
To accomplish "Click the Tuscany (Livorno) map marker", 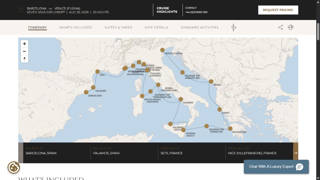I will coord(147,70).
